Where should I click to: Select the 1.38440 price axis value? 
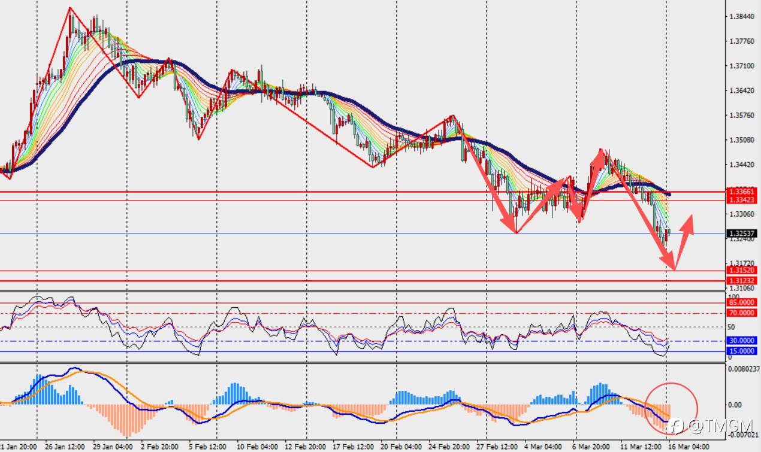742,16
